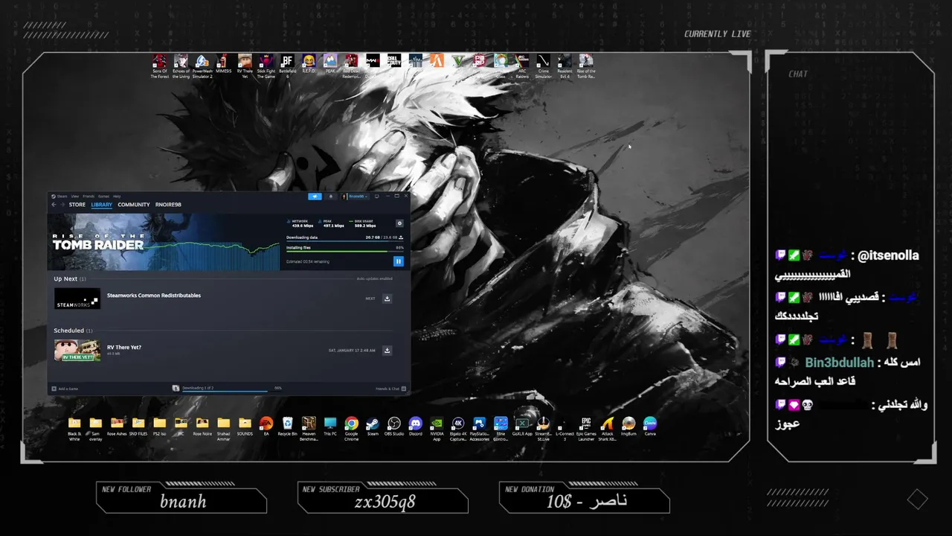
Task: Open Steam announcements megaphone button
Action: click(x=315, y=197)
